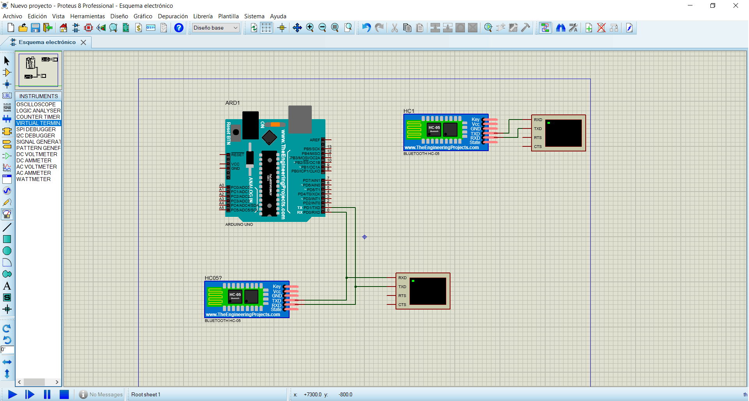The height and width of the screenshot is (401, 749).
Task: Pause the simulation
Action: (x=47, y=394)
